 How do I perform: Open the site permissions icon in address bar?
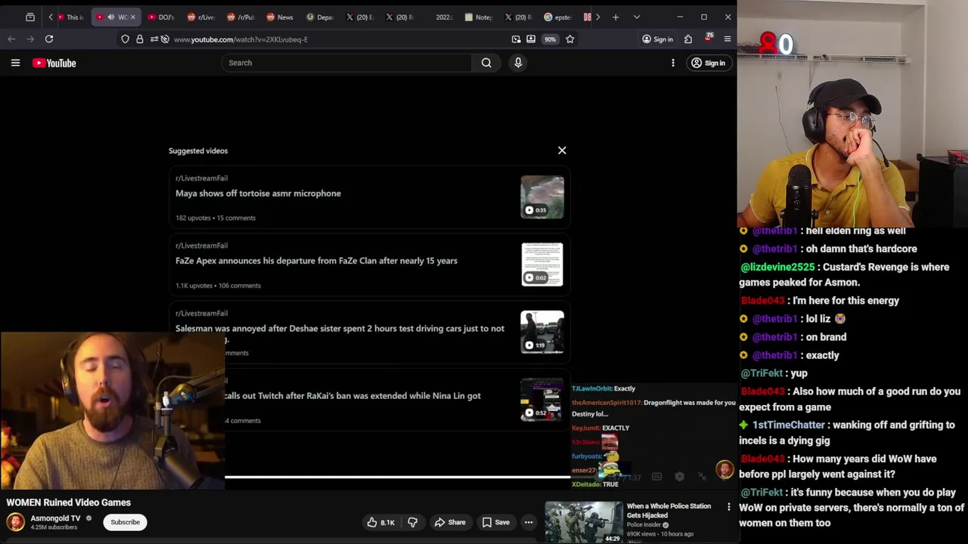point(154,39)
